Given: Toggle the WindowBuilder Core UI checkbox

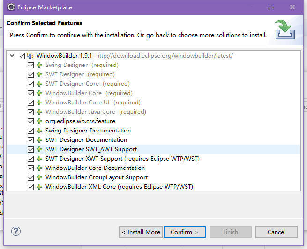Looking at the screenshot, I should click(x=30, y=103).
